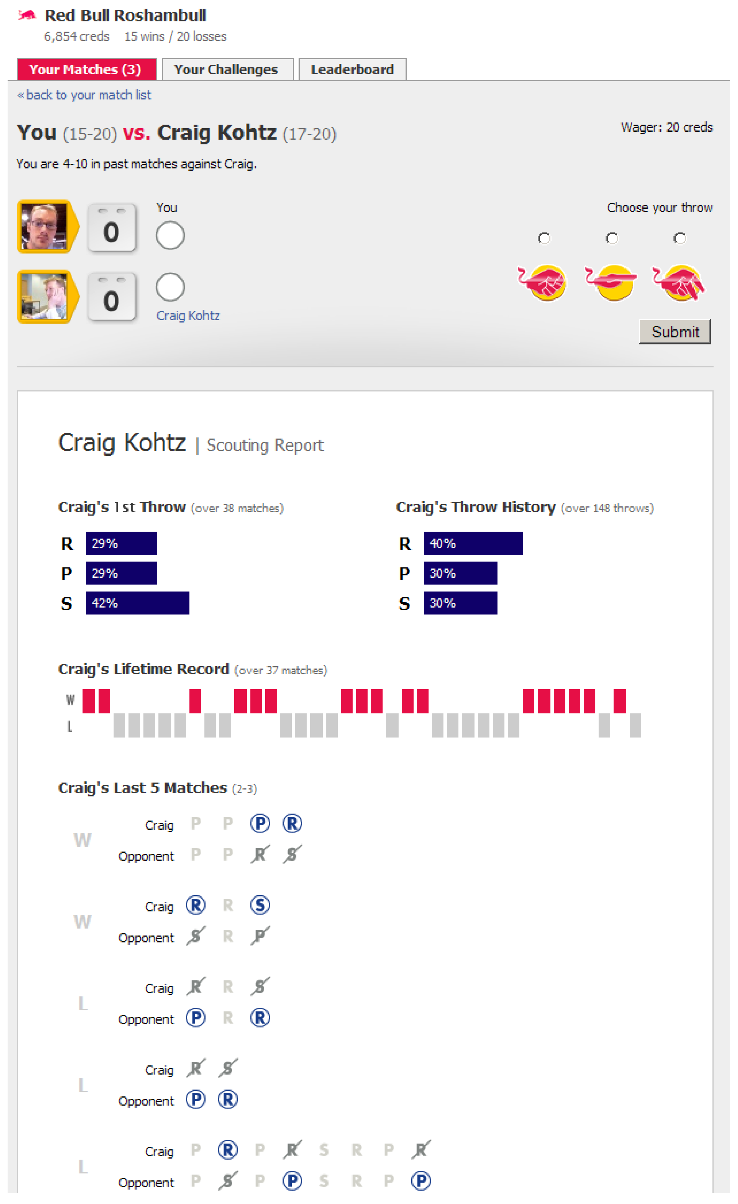Screen dimensions: 738x1204
Task: Choose the radio button above the scissors icon
Action: [x=679, y=238]
